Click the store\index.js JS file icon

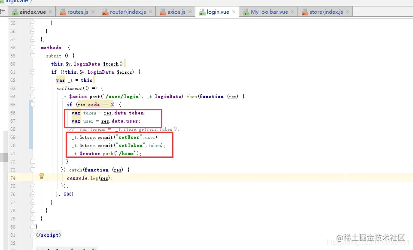pos(305,12)
